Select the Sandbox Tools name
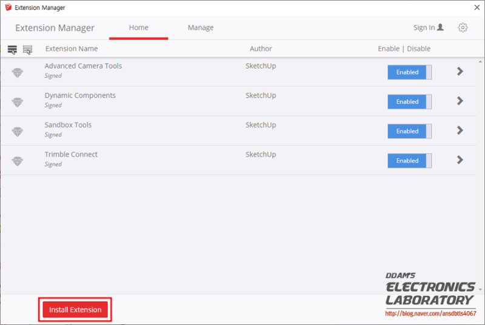The width and height of the screenshot is (485, 325). pos(68,125)
